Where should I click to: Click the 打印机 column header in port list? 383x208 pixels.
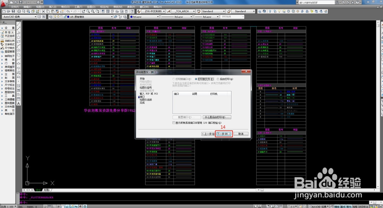[218, 94]
